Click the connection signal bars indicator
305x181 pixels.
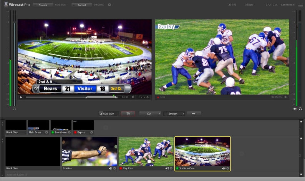300,5
